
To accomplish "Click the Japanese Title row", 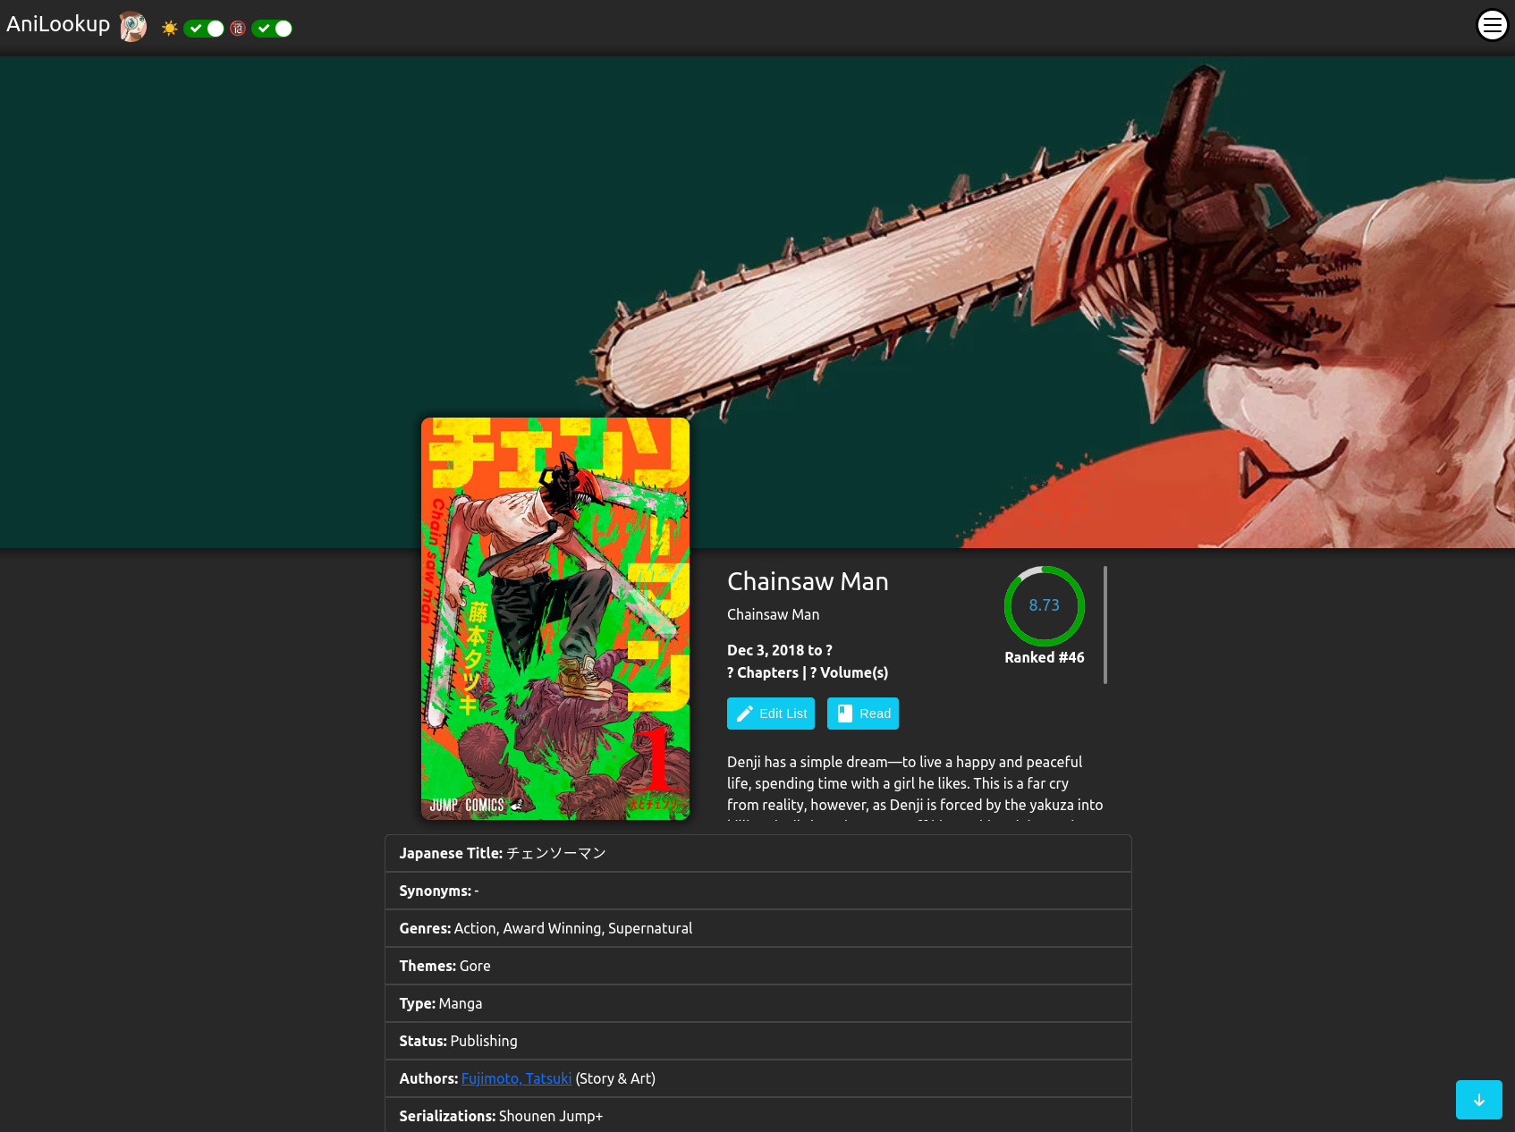I will point(758,853).
